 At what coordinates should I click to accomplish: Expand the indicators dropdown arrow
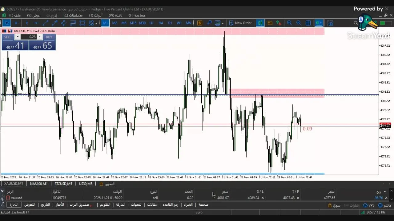click(x=223, y=23)
